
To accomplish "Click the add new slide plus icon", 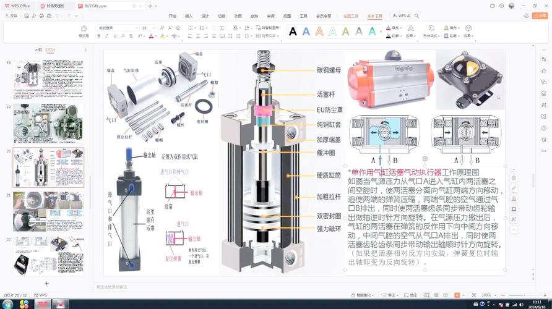I will click(46, 283).
